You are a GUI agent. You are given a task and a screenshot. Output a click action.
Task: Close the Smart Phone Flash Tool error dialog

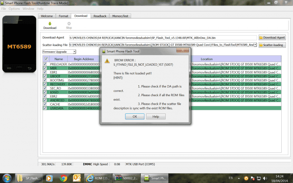(x=182, y=50)
